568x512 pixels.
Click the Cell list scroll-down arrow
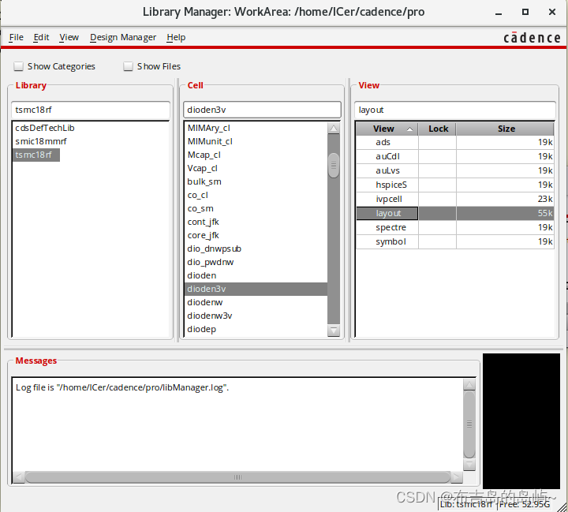[334, 331]
